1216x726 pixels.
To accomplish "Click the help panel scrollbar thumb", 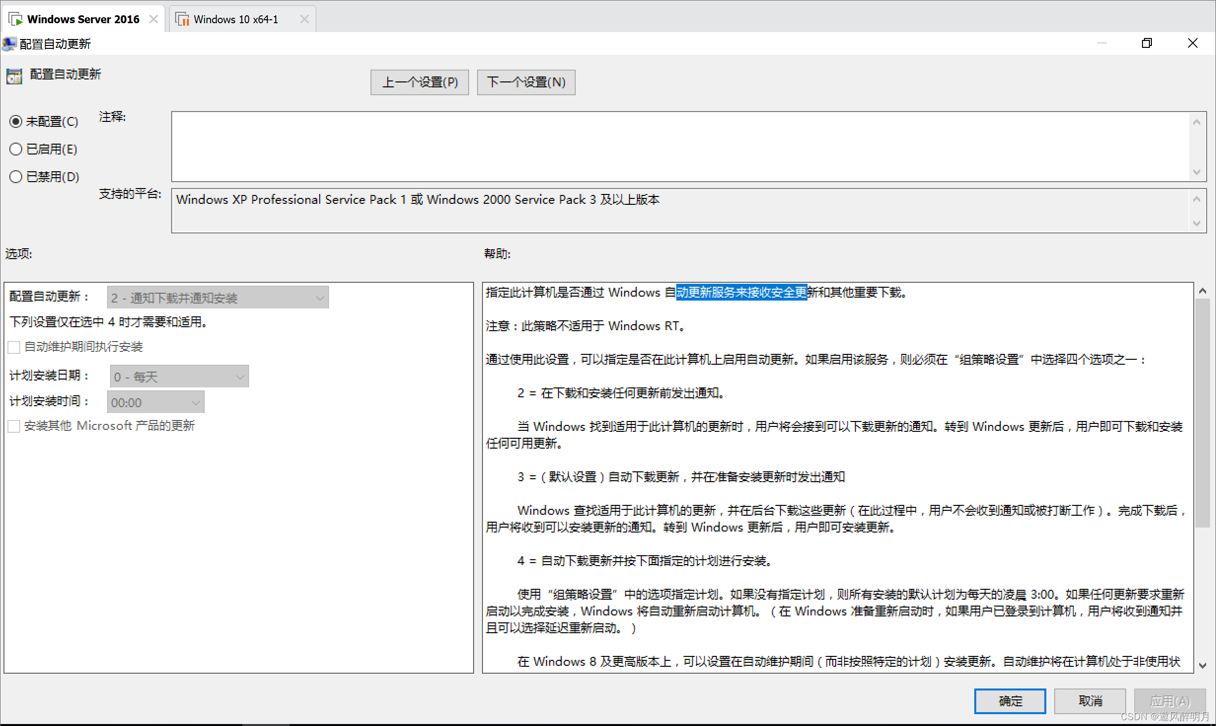I will 1203,413.
